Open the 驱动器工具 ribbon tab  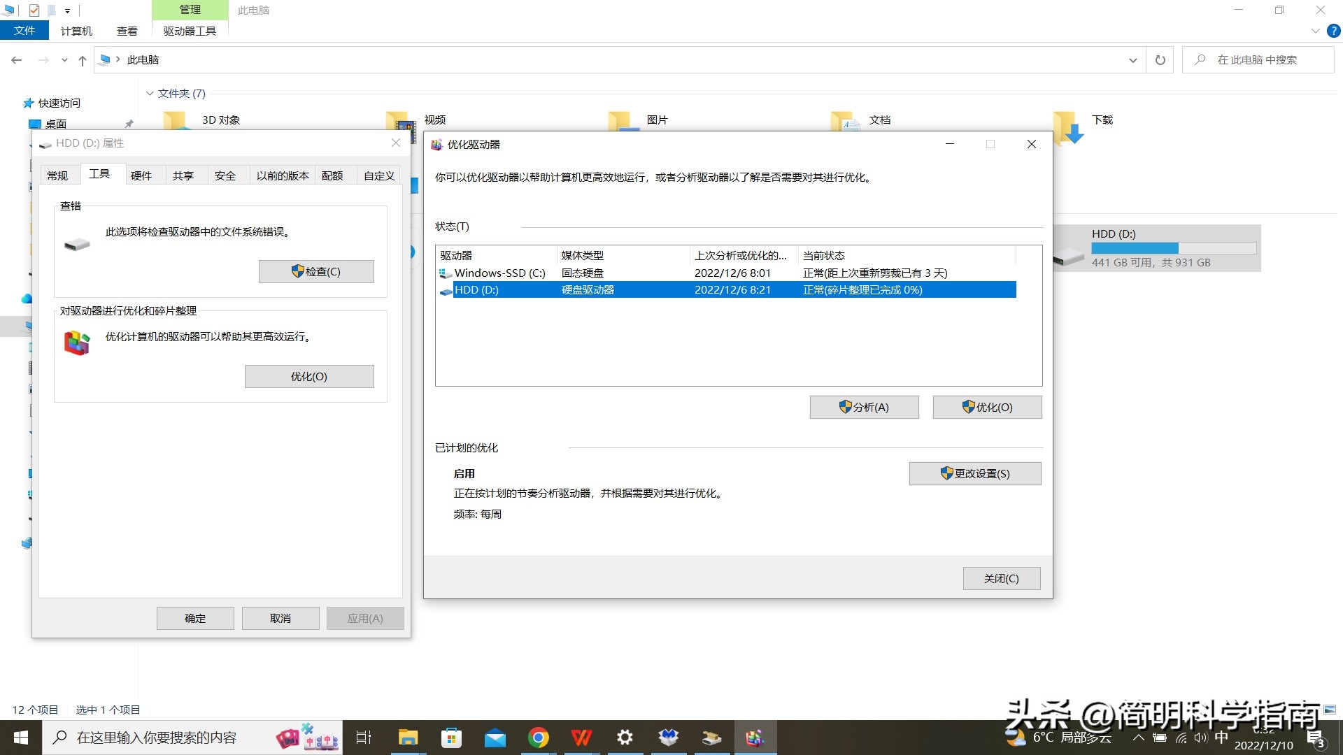click(189, 31)
